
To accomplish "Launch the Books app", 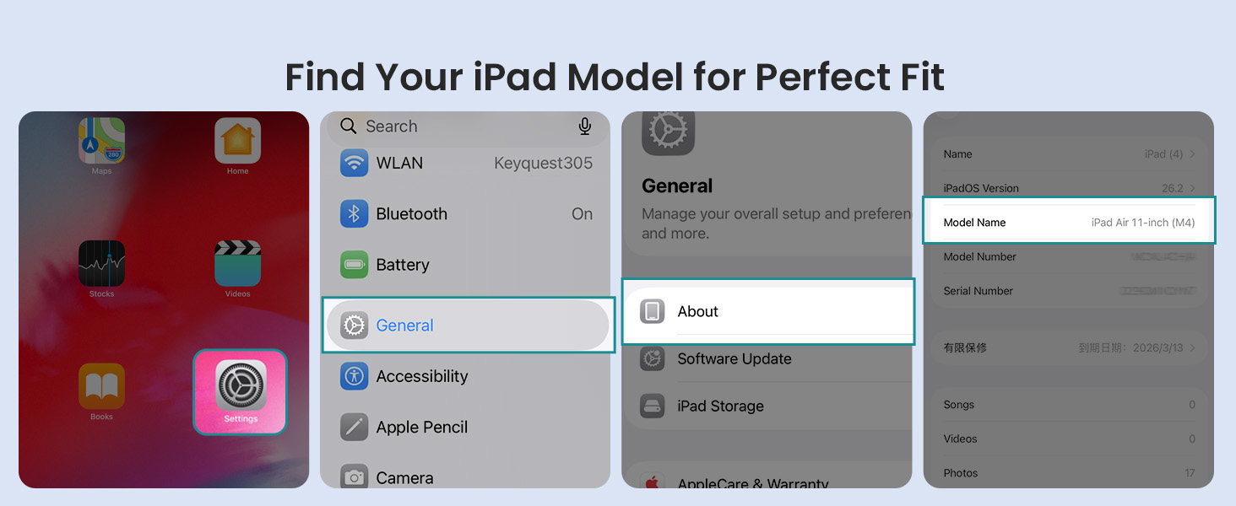I will (101, 386).
